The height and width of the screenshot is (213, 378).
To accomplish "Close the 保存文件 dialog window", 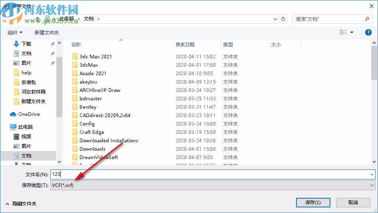I will (x=372, y=6).
